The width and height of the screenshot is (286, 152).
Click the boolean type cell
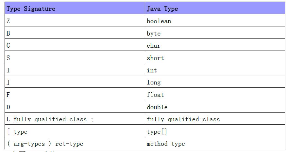click(x=159, y=21)
